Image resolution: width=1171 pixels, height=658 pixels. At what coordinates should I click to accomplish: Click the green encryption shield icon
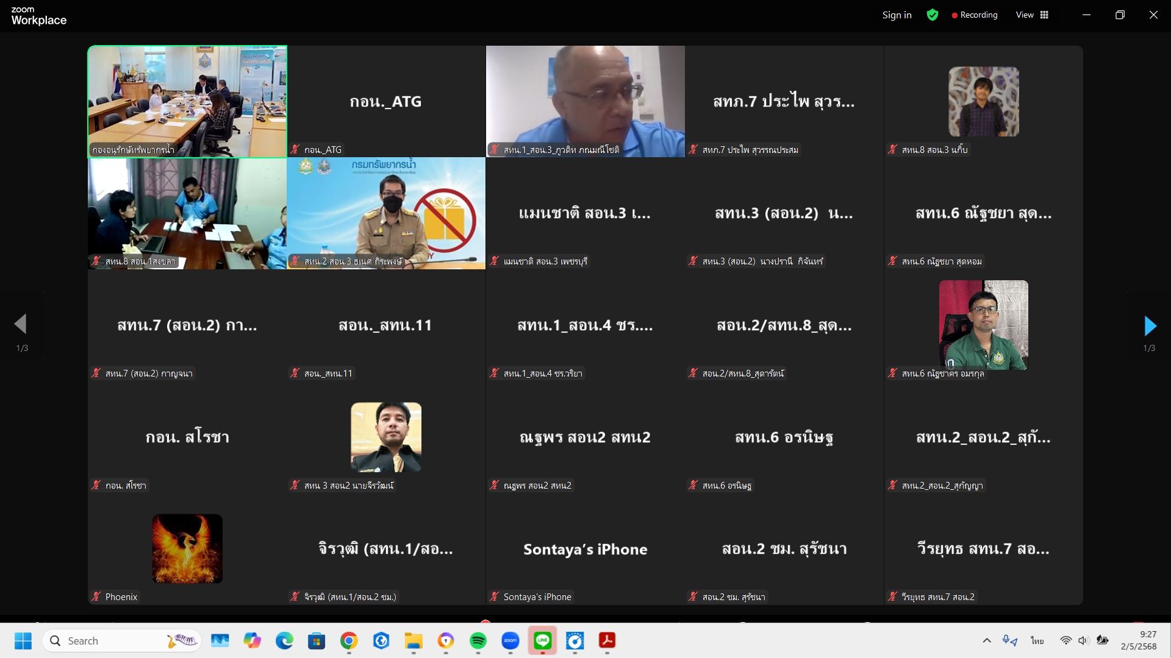coord(932,15)
